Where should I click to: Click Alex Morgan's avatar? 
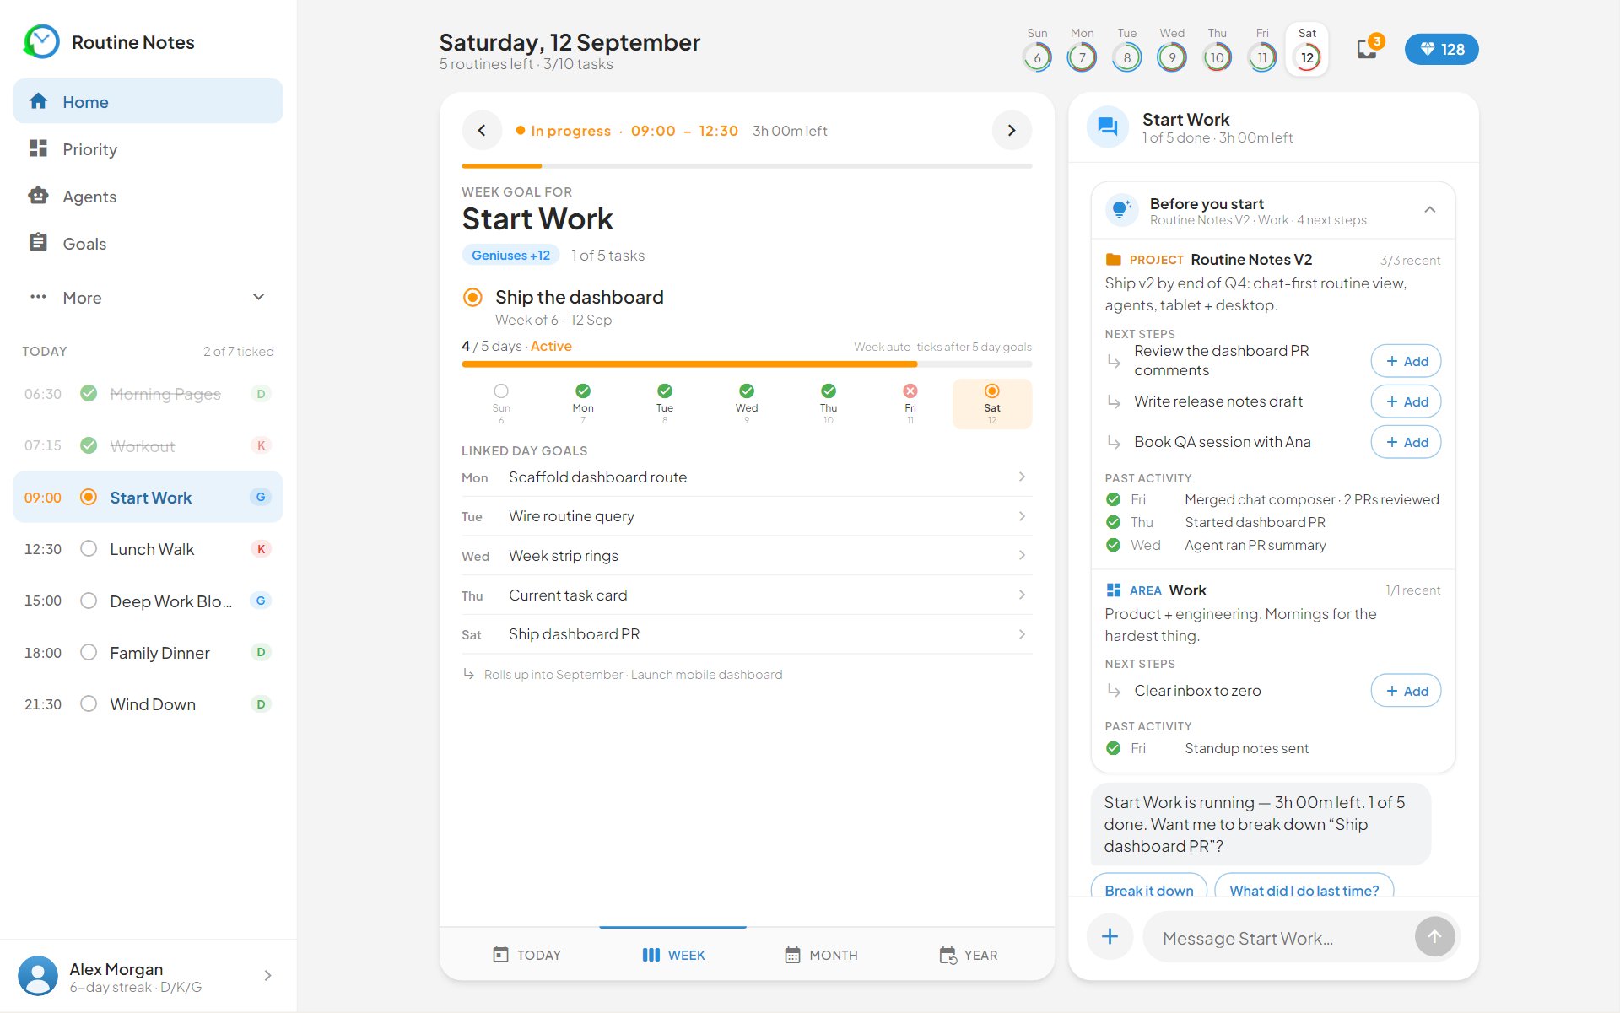click(38, 976)
